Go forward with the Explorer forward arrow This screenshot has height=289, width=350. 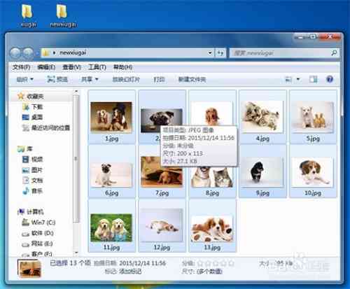point(28,53)
